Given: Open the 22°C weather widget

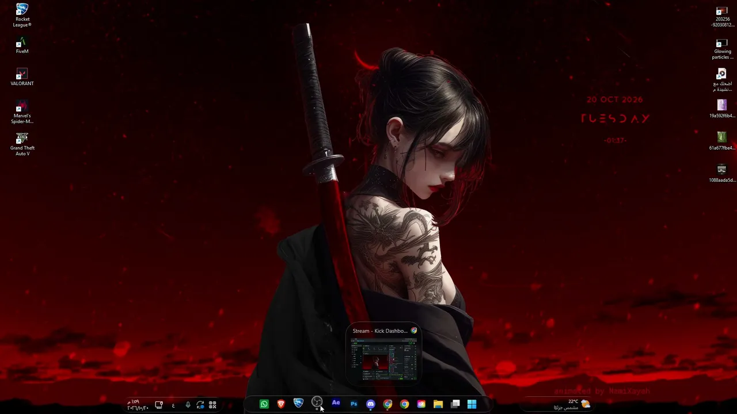Looking at the screenshot, I should point(572,405).
